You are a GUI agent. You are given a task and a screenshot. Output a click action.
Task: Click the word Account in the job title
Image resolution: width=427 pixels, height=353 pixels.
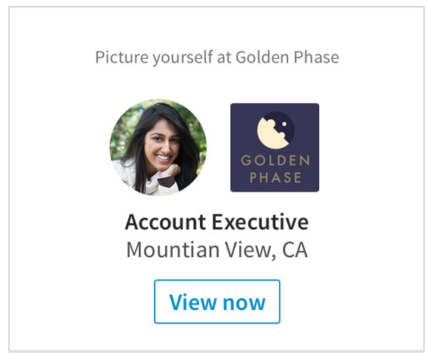(165, 223)
